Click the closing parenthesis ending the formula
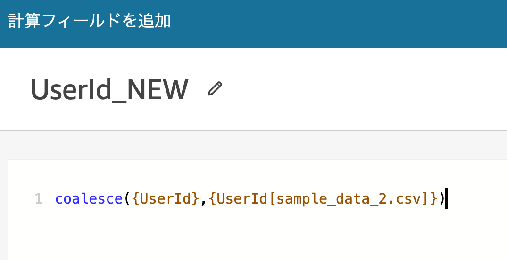This screenshot has width=507, height=260. pos(442,199)
